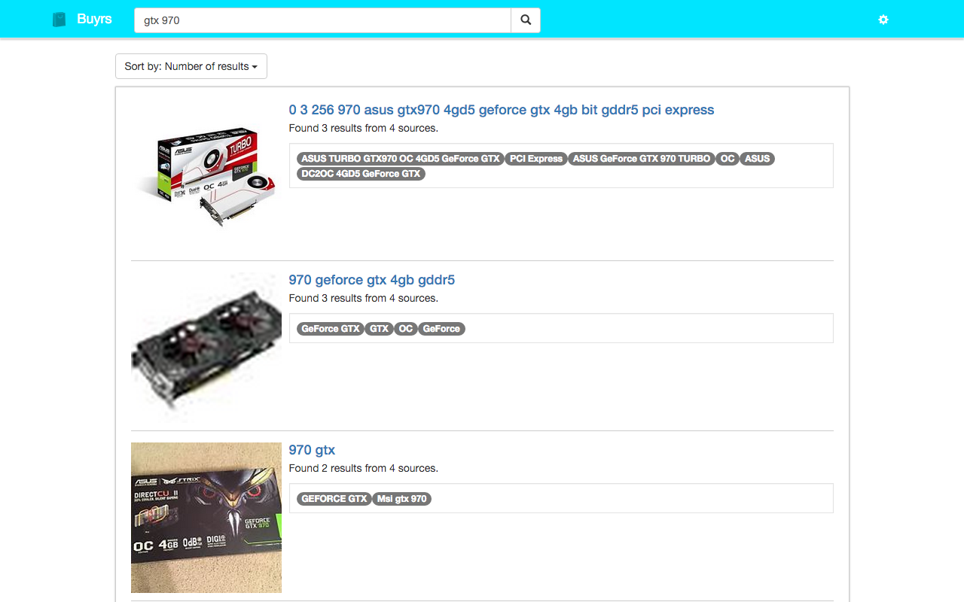Click the DC2OC 4GD5 GeForce GTX tag
Screen dimensions: 964x602
(361, 174)
